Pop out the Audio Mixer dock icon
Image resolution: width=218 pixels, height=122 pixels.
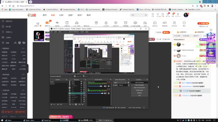coord(111,80)
